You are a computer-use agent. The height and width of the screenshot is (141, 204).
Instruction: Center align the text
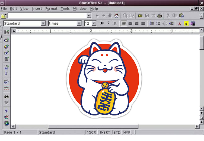click(x=130, y=24)
